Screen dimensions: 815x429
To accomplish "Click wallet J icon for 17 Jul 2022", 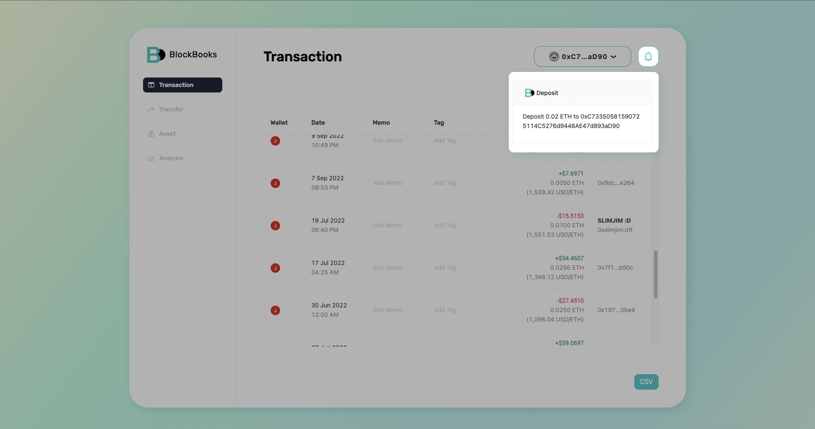I will click(275, 268).
